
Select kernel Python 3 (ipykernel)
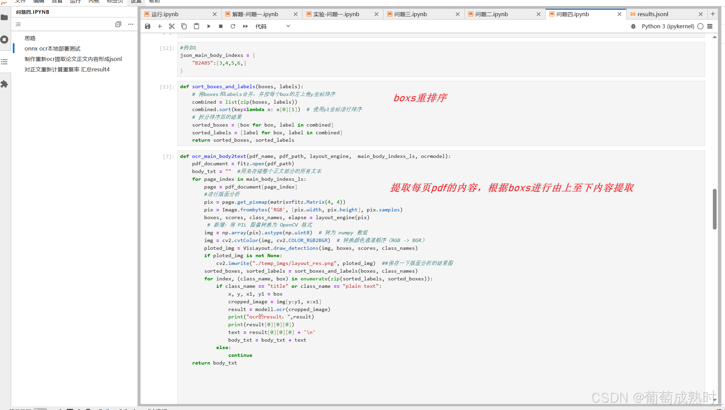[668, 26]
